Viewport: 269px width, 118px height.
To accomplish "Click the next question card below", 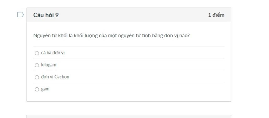I will (x=129, y=116).
